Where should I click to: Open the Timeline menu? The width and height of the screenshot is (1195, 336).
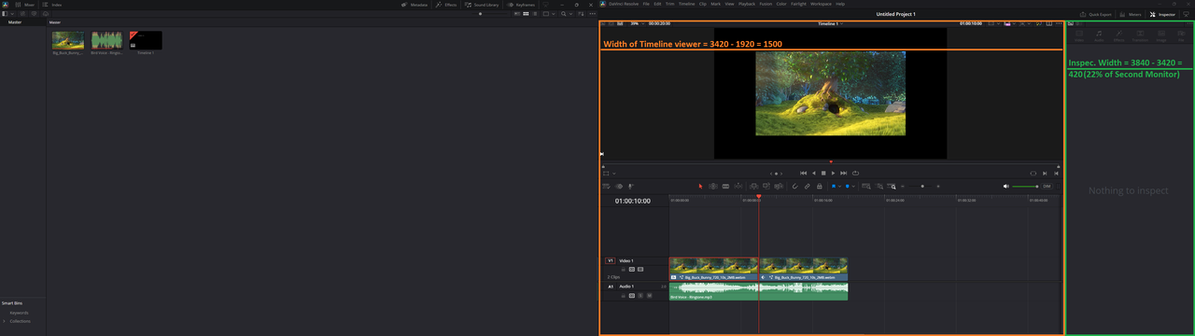pos(686,4)
